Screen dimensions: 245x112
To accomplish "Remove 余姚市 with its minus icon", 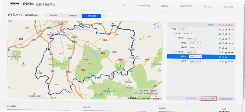I will tap(232, 61).
